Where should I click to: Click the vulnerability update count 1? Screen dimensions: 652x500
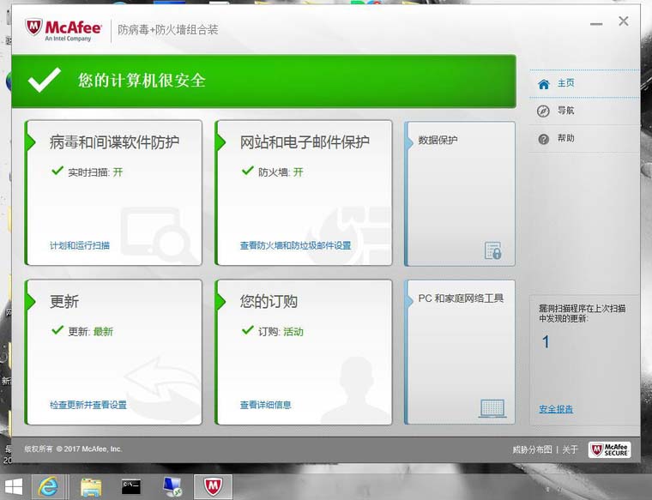(546, 342)
